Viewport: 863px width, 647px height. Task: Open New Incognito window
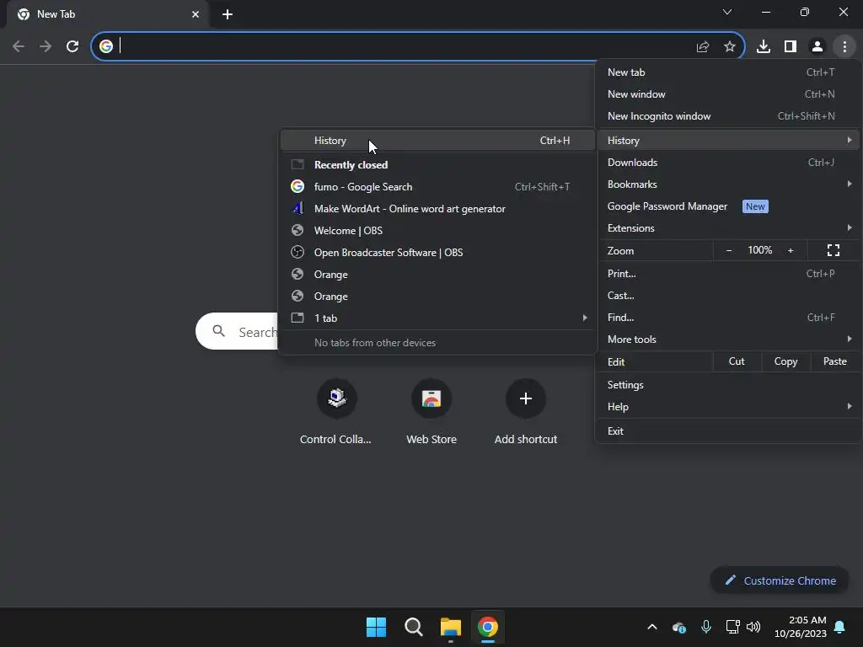pyautogui.click(x=729, y=116)
